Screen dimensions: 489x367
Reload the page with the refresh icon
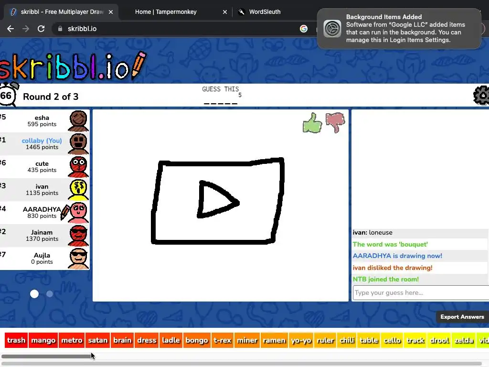click(x=41, y=29)
